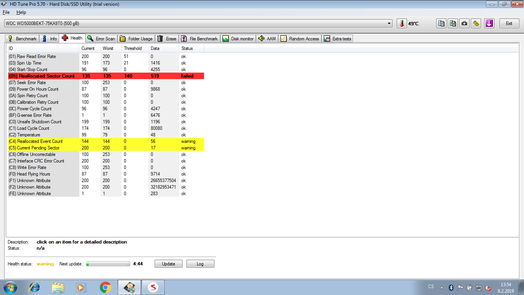The width and height of the screenshot is (524, 295).
Task: Open the Error Scan tab
Action: pyautogui.click(x=101, y=38)
